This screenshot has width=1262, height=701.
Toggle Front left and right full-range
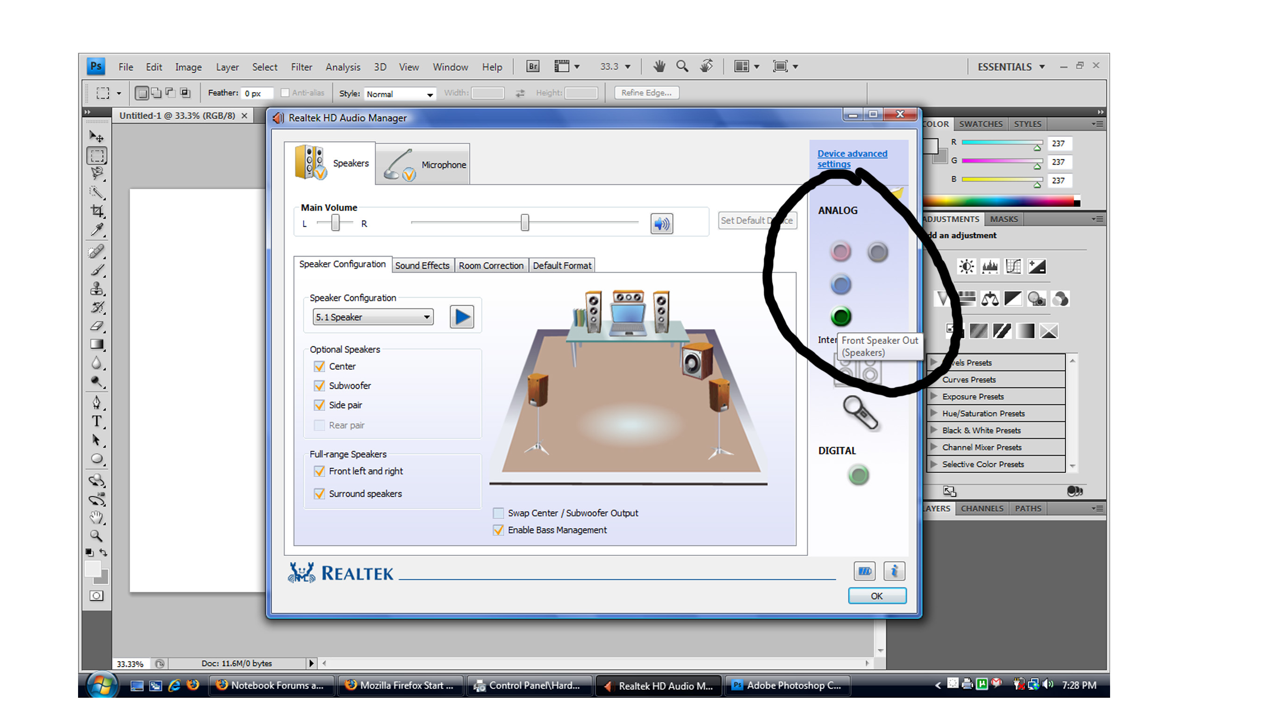click(319, 471)
